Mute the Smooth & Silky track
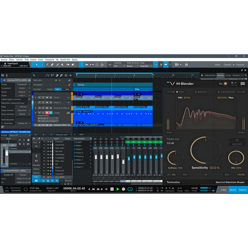 tap(39, 108)
